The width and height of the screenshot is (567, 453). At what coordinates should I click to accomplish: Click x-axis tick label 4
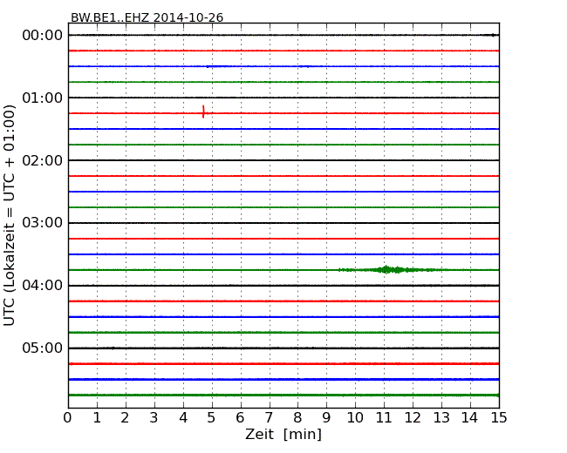click(x=183, y=417)
